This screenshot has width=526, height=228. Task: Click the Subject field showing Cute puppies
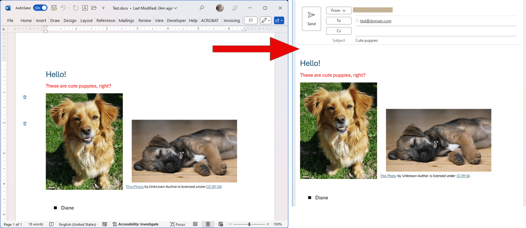(x=366, y=40)
